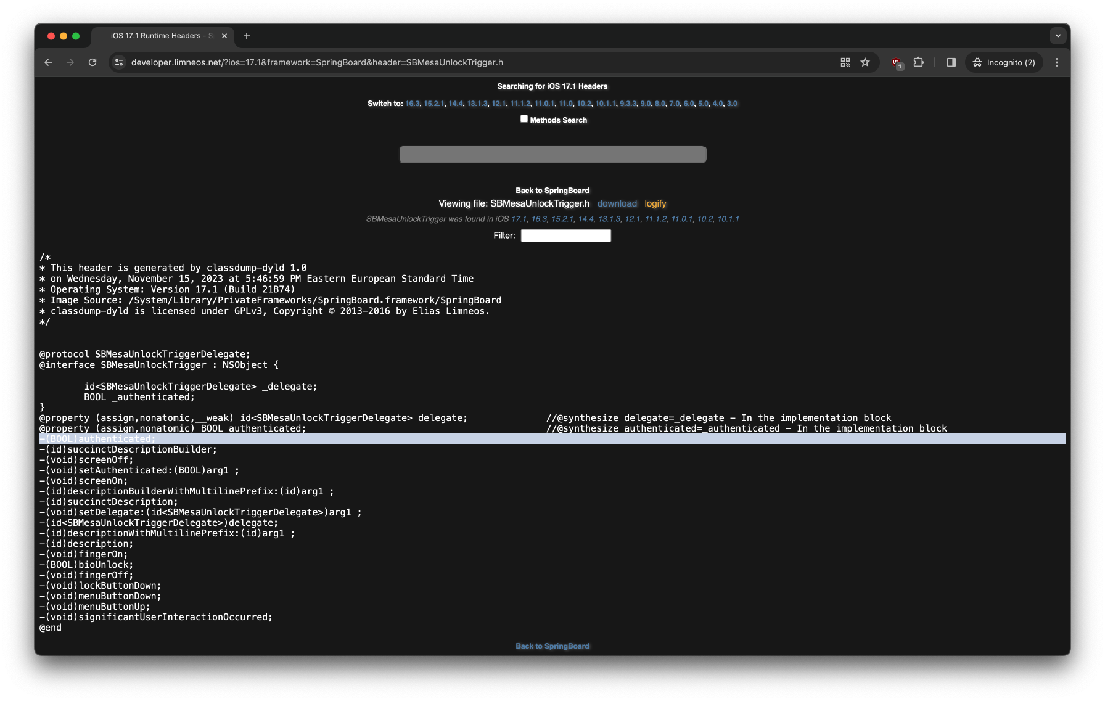Open the logify link
This screenshot has height=701, width=1105.
point(655,203)
